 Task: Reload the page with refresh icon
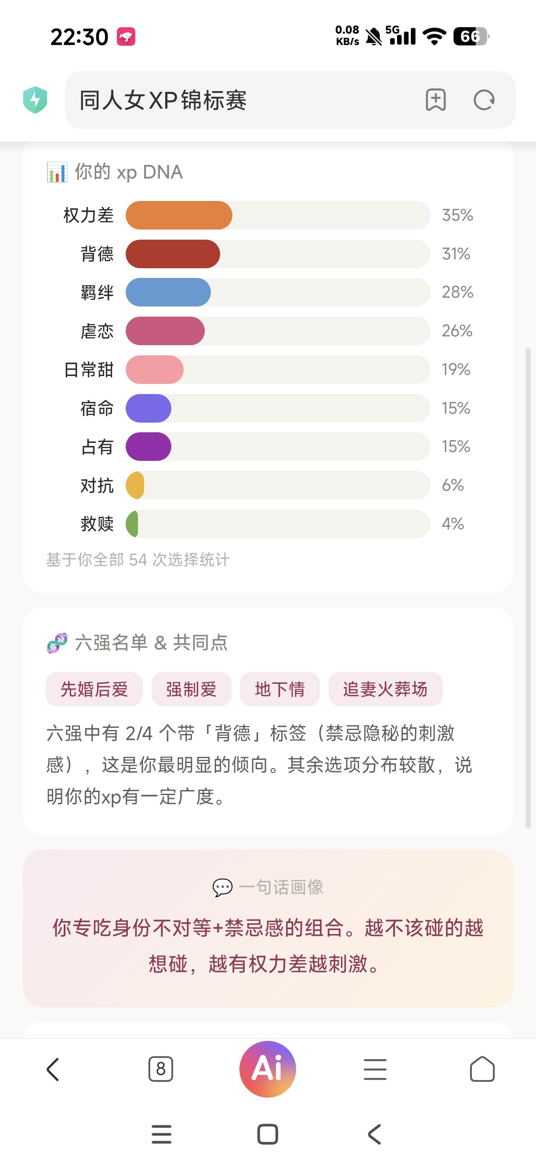[x=484, y=100]
